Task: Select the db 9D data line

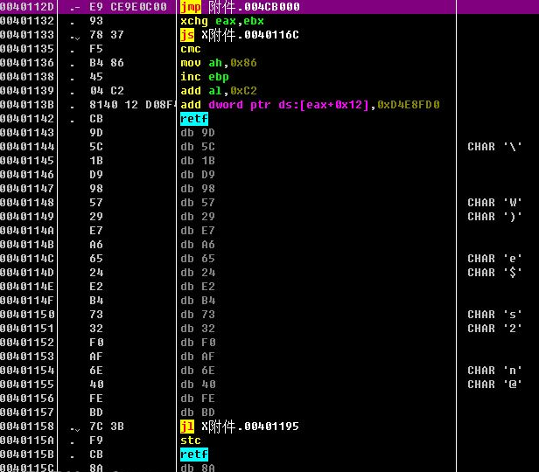Action: point(198,133)
